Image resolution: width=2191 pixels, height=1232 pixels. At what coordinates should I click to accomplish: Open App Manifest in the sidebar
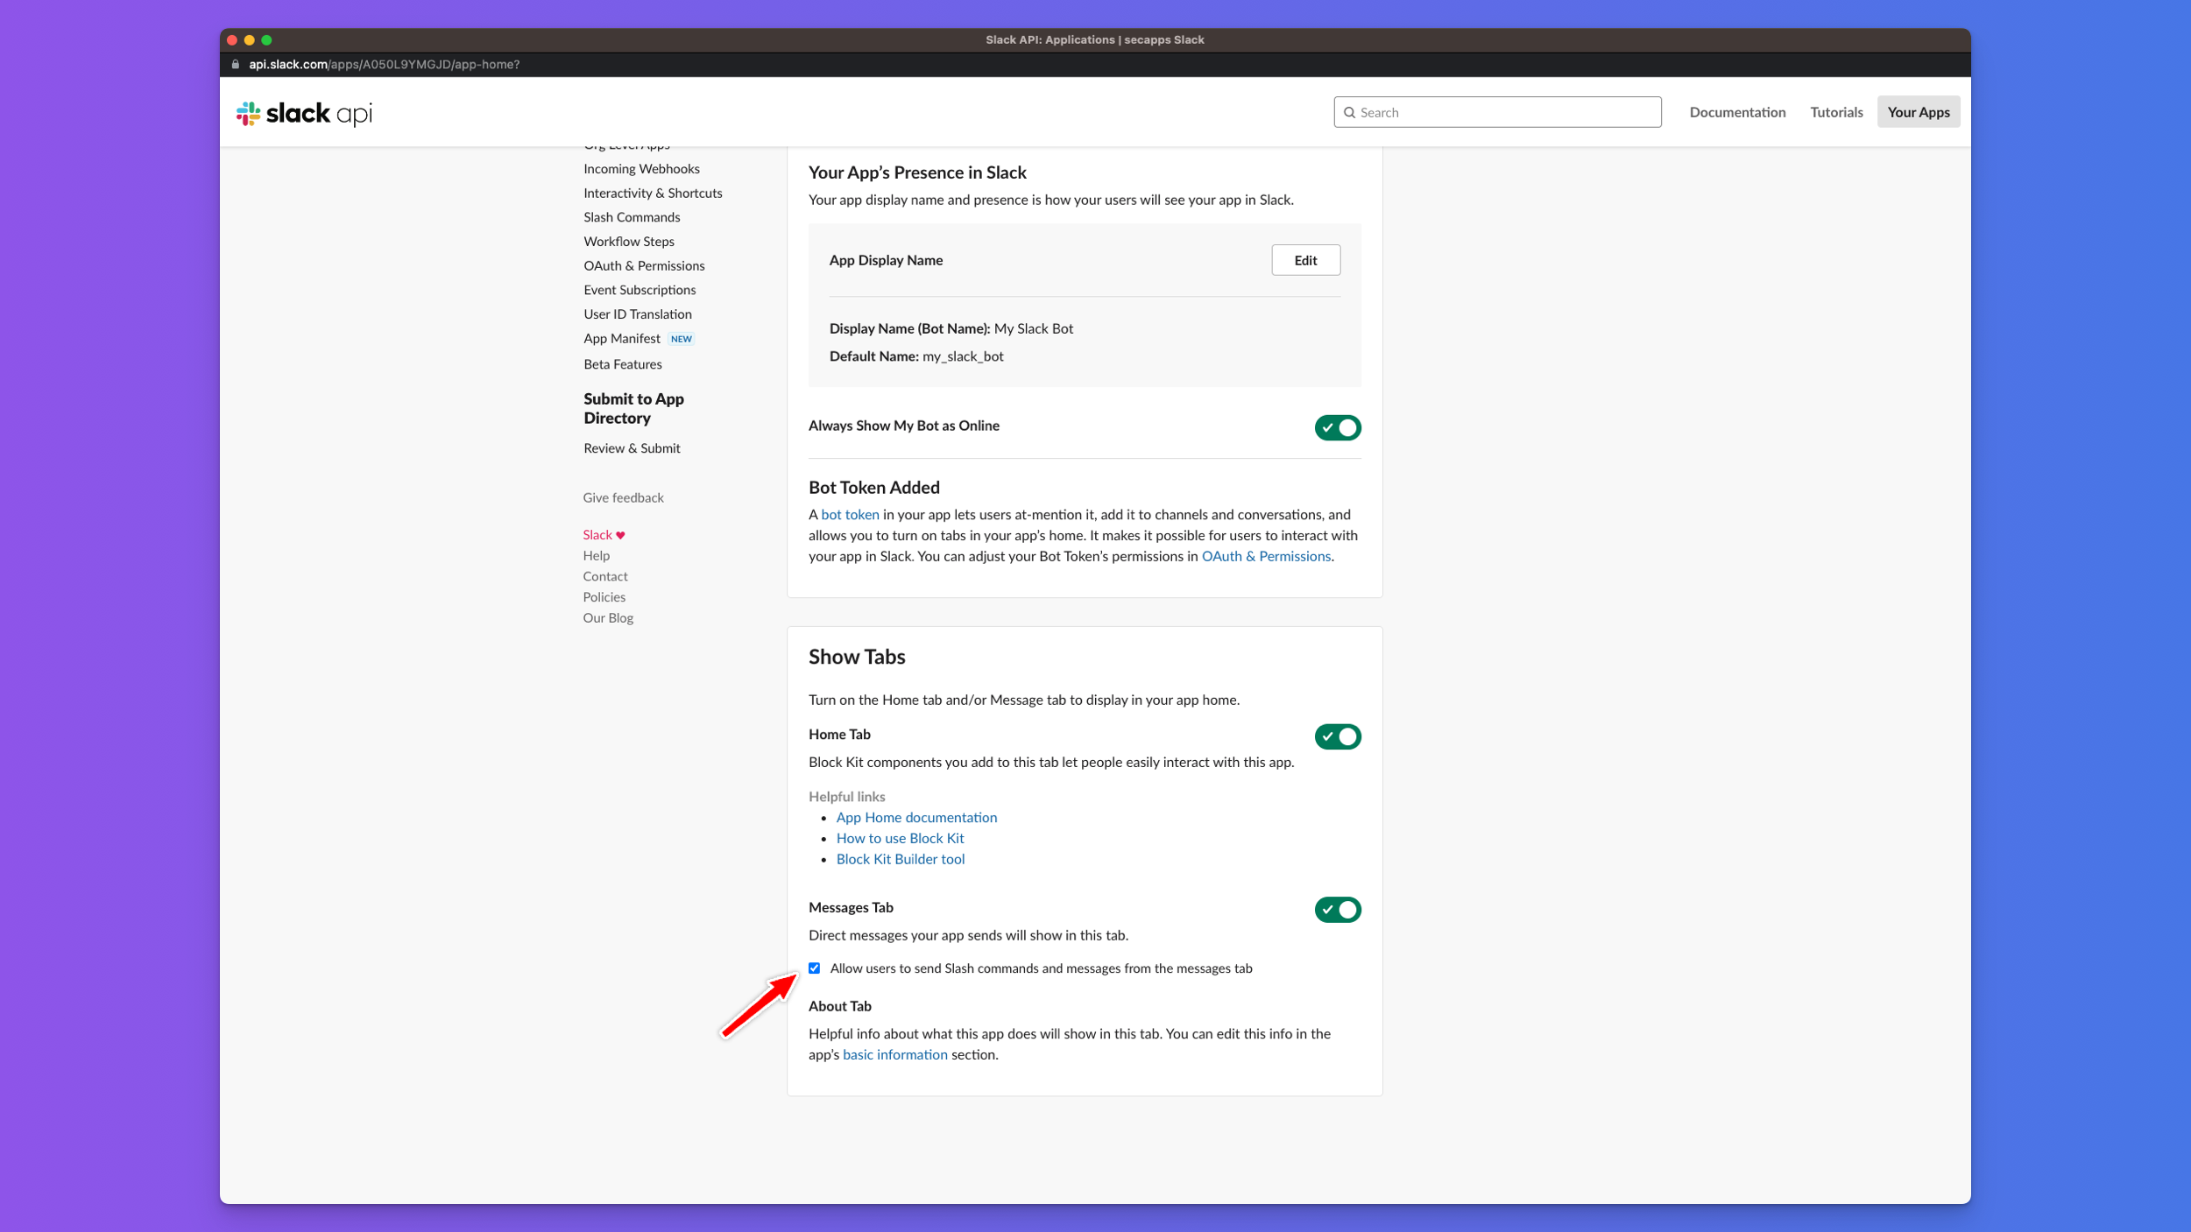click(x=622, y=338)
